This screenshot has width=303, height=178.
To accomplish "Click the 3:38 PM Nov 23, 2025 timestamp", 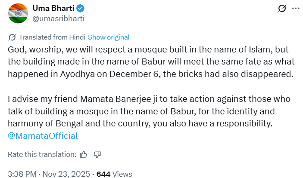I will point(49,174).
